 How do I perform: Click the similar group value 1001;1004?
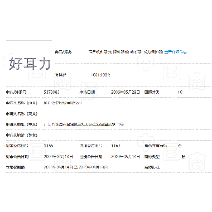tap(100, 75)
